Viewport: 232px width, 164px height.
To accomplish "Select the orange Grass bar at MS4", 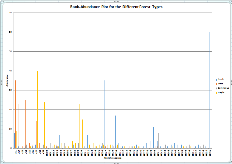I will coord(26,124).
